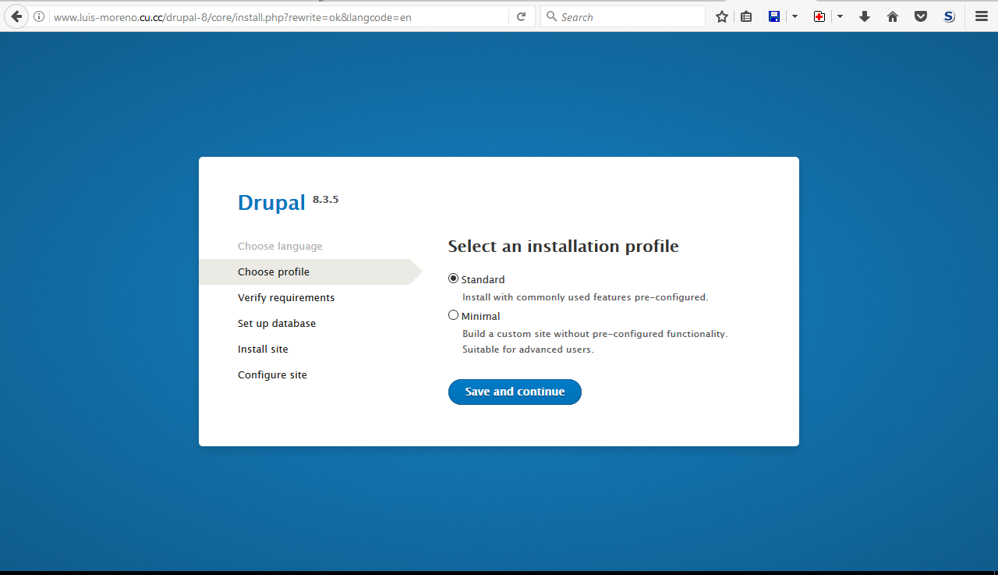Go back with the browser back arrow
The height and width of the screenshot is (575, 998).
(x=16, y=16)
